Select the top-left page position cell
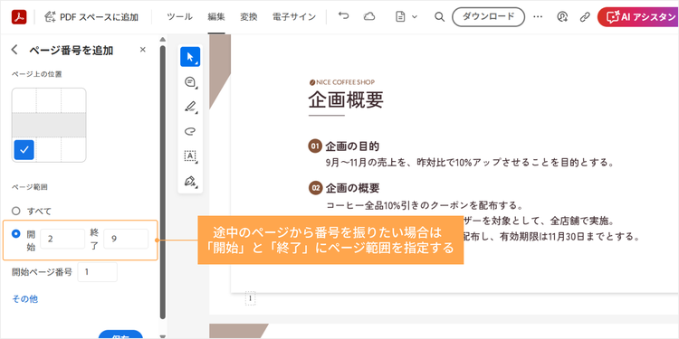Screen dimensions: 679x339 24,100
